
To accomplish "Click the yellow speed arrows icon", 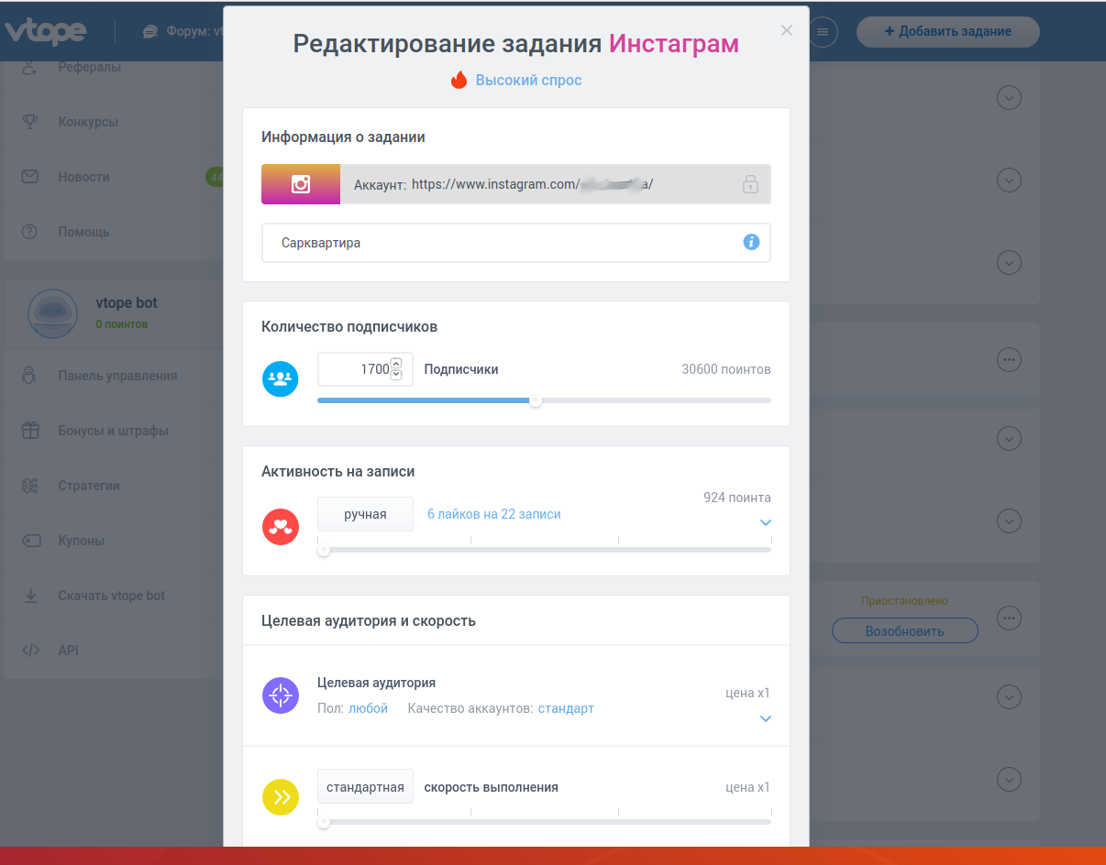I will tap(281, 797).
